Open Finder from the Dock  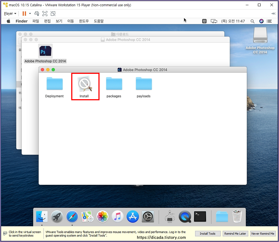[x=42, y=216]
